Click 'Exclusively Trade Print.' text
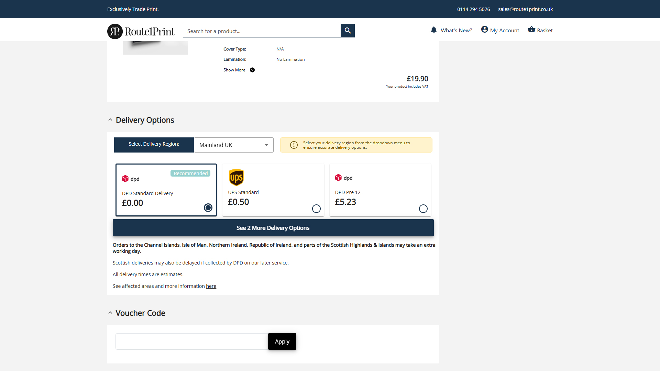This screenshot has width=660, height=371. [x=133, y=9]
